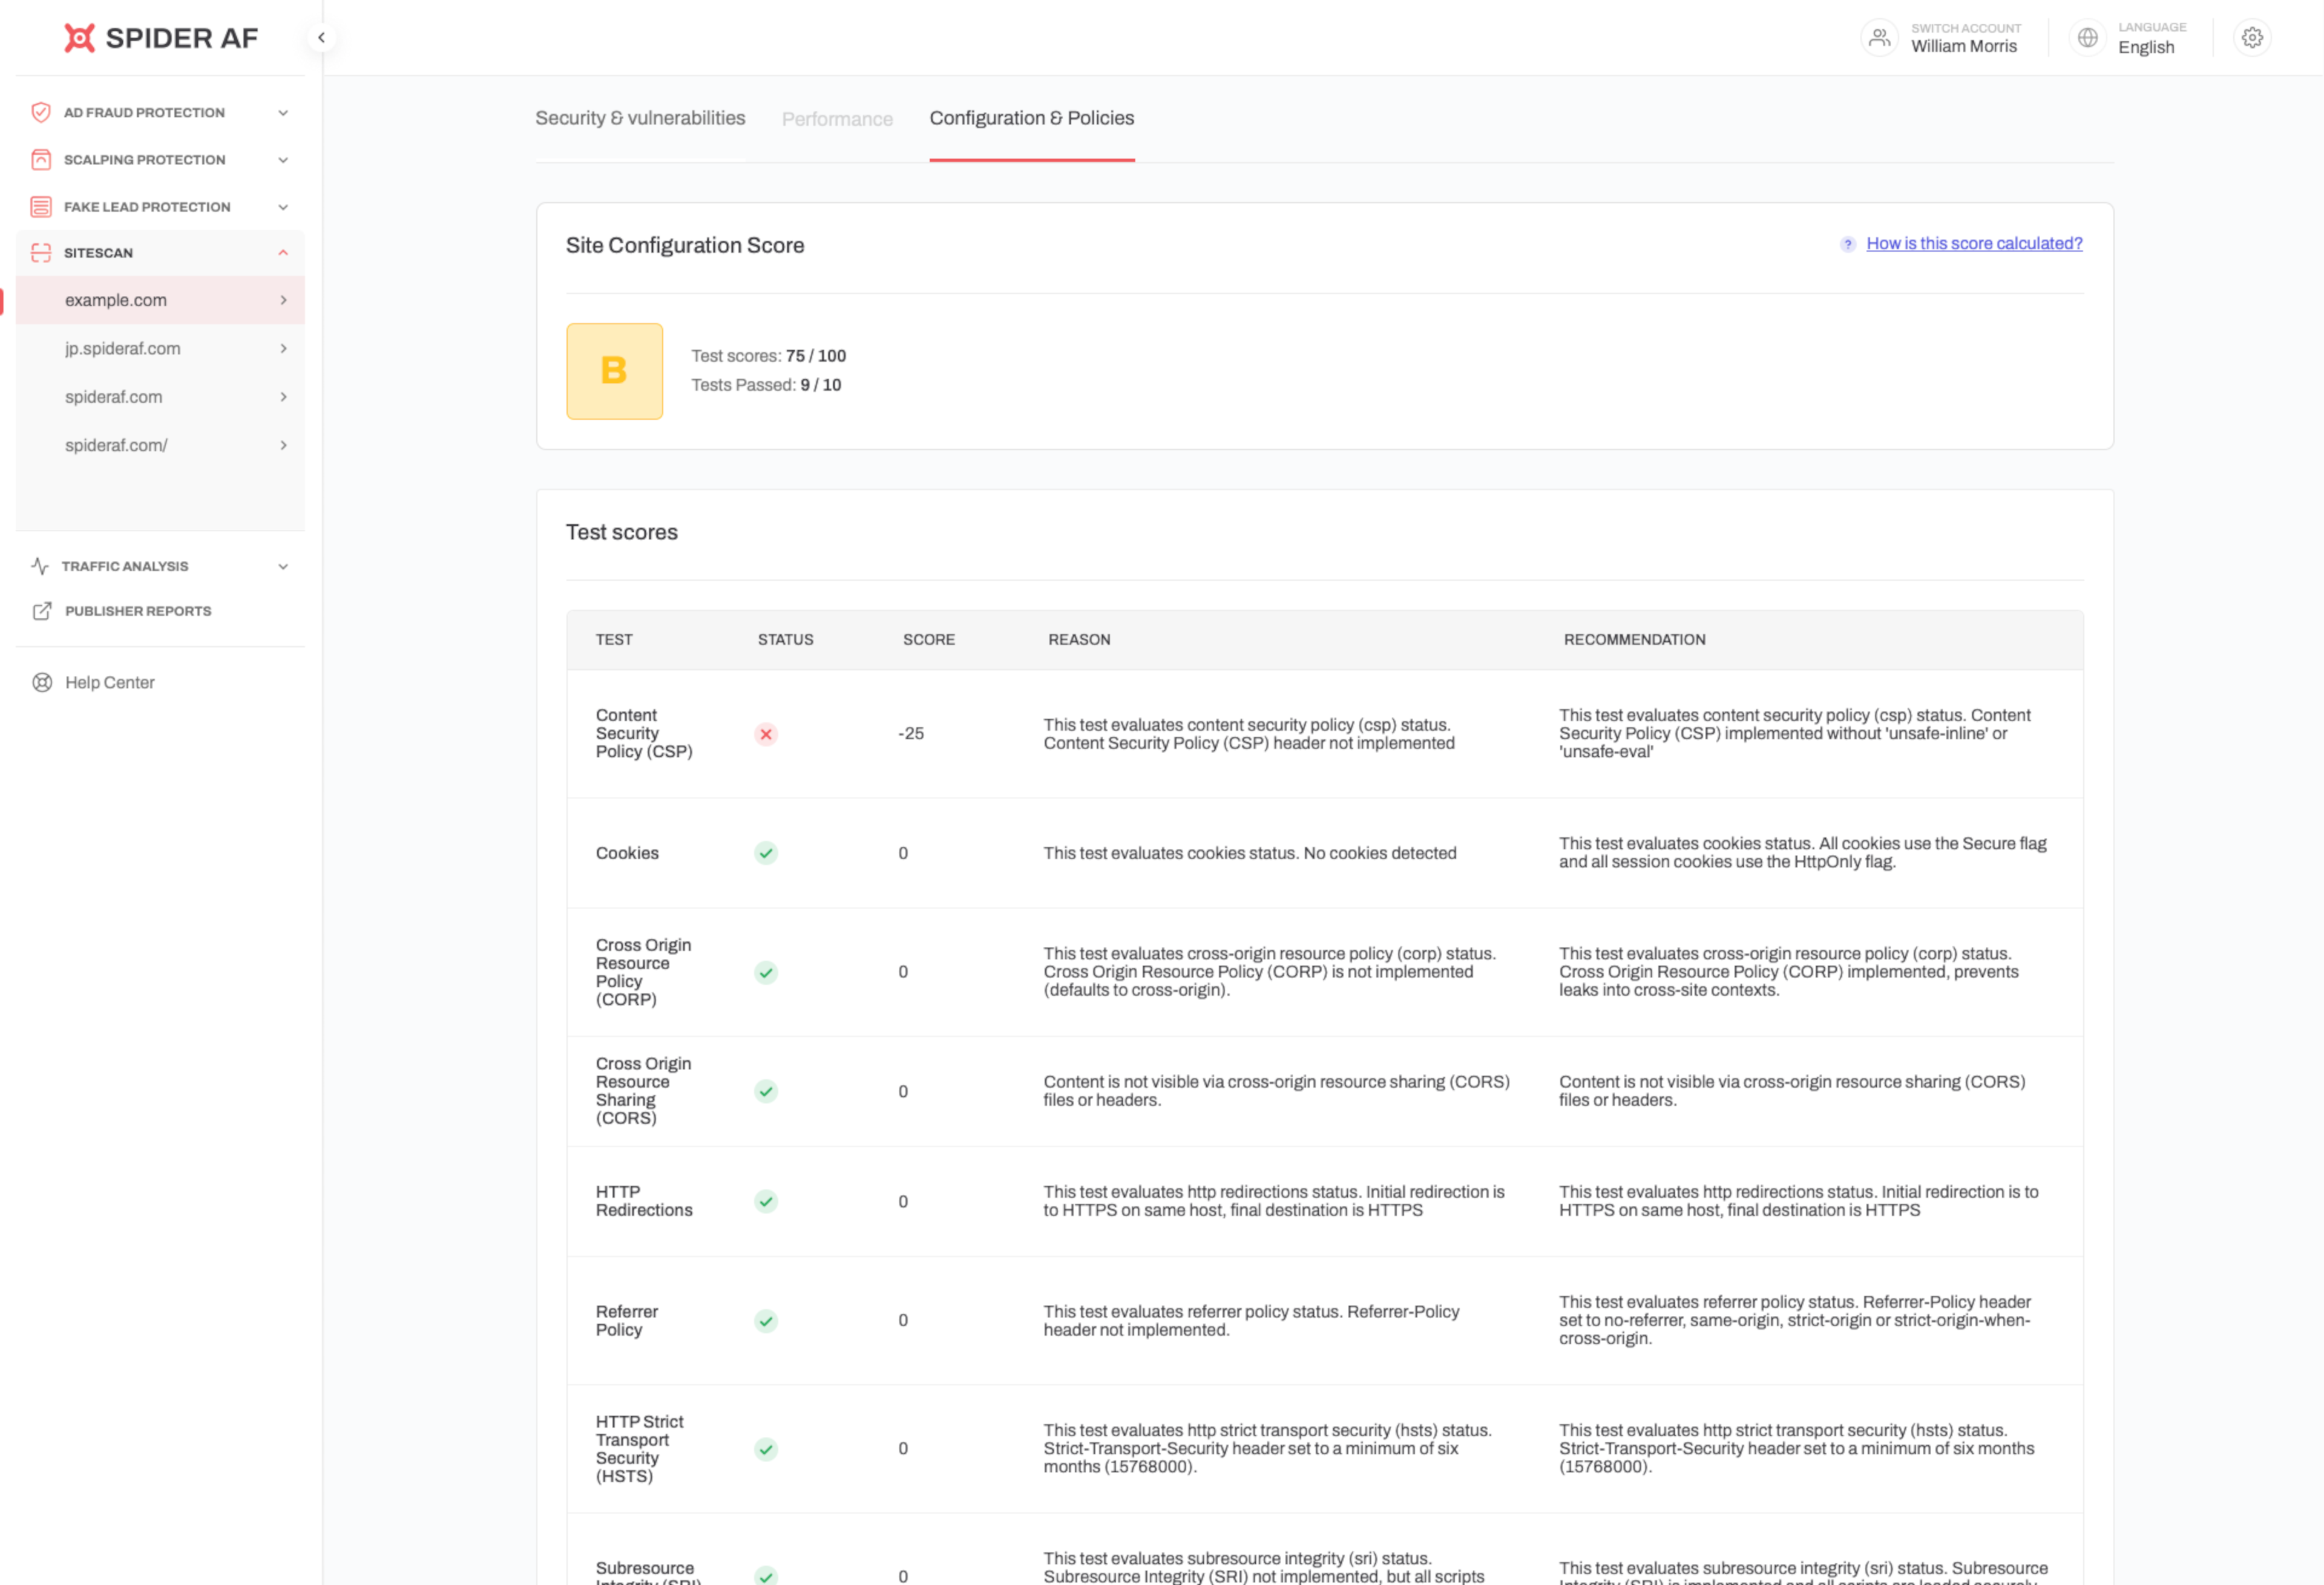Click the RECOMMENDATION column header
Image resolution: width=2324 pixels, height=1585 pixels.
tap(1634, 639)
